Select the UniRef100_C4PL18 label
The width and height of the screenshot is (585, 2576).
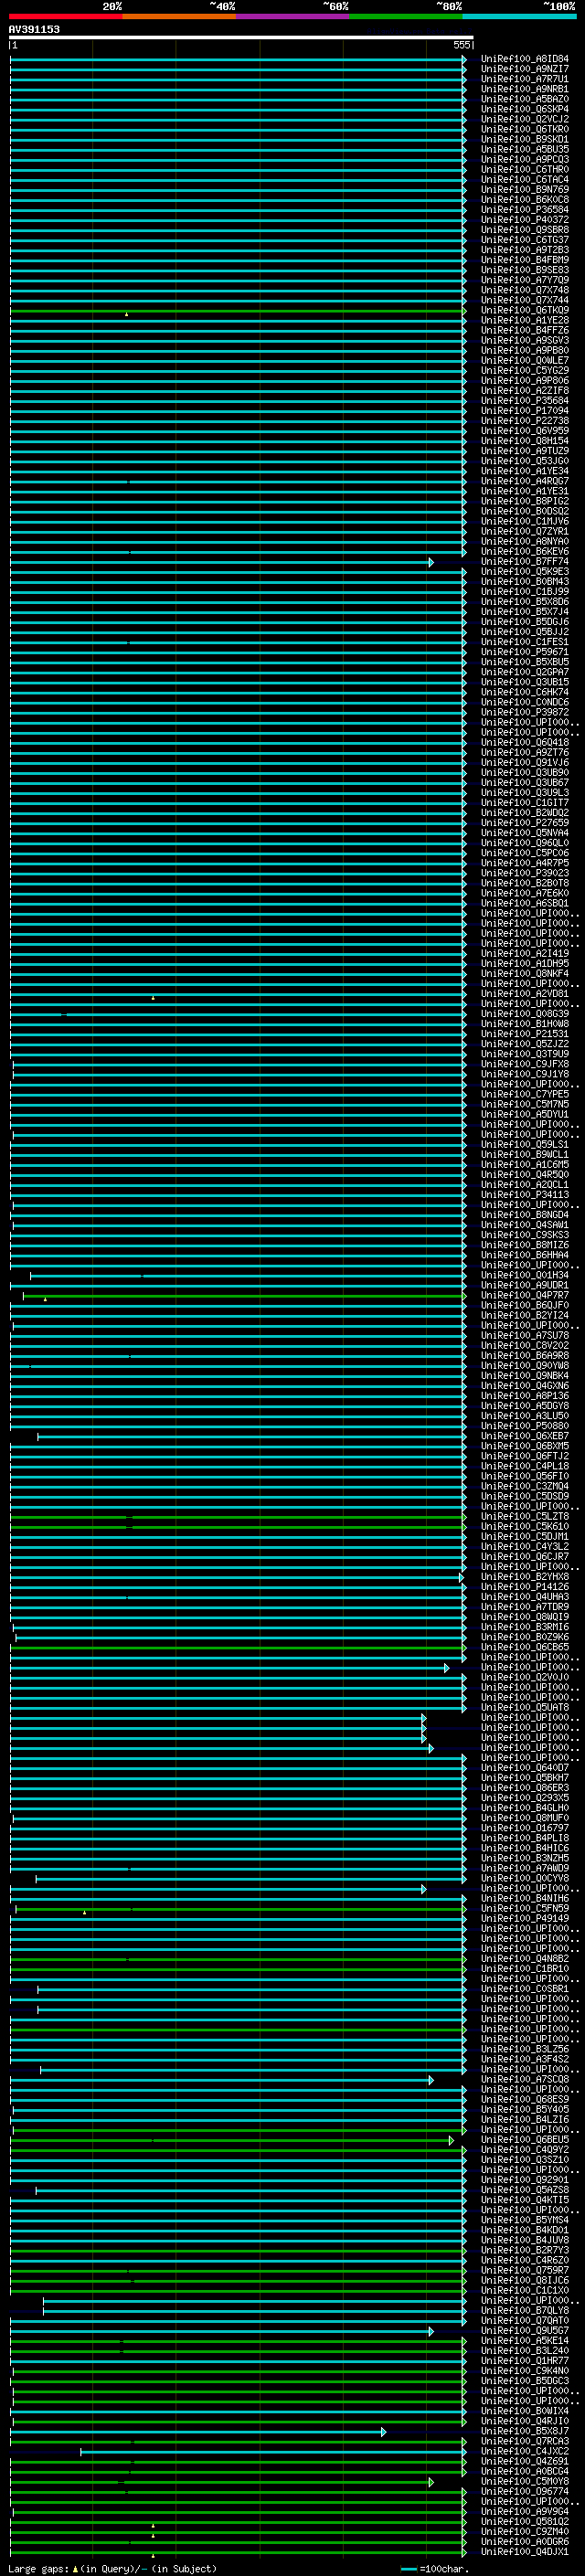(524, 1466)
